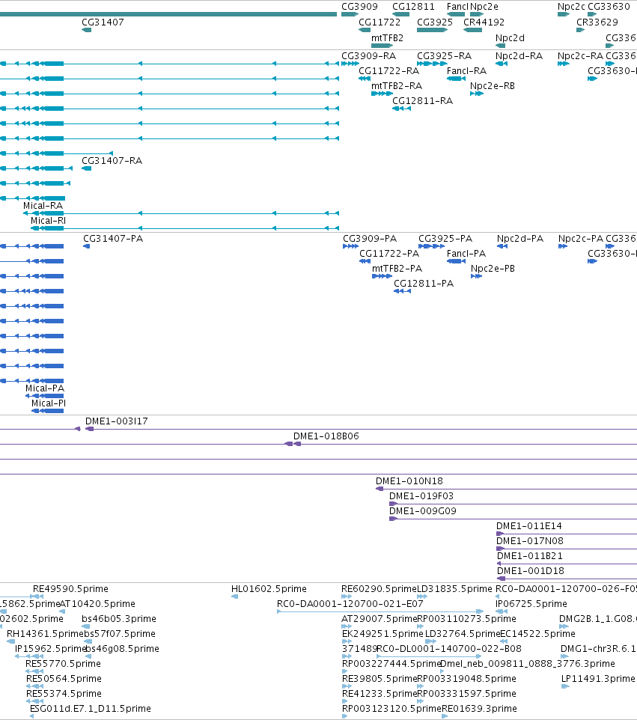Select the Mical-PI protein feature
The image size is (637, 720).
click(48, 411)
